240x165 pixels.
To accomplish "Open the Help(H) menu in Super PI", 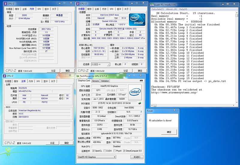I will (183, 9).
